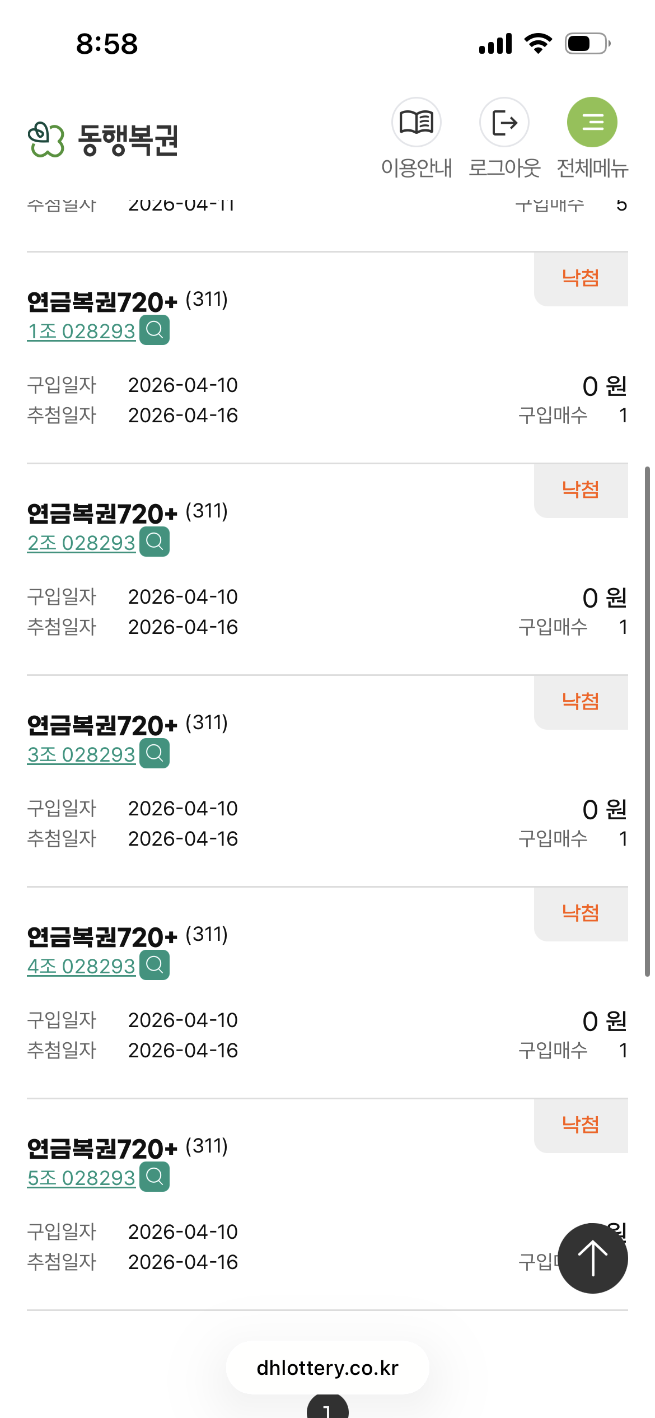This screenshot has width=655, height=1418.
Task: Open the green 전체메뉴 hamburger menu
Action: [592, 122]
